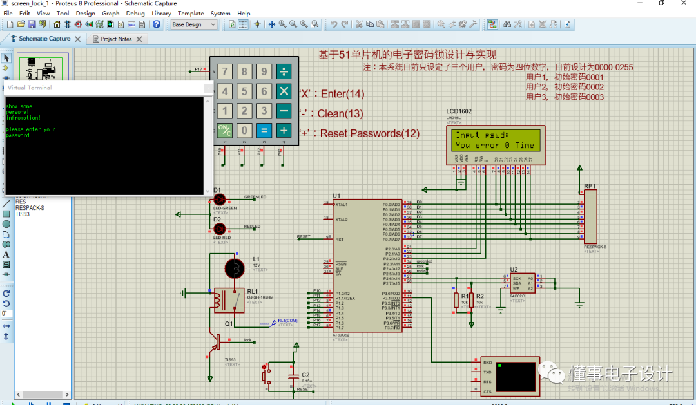
Task: Click the Save Project icon
Action: click(32, 24)
